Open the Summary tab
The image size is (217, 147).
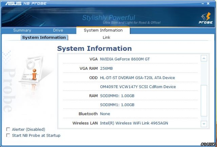(x=22, y=30)
